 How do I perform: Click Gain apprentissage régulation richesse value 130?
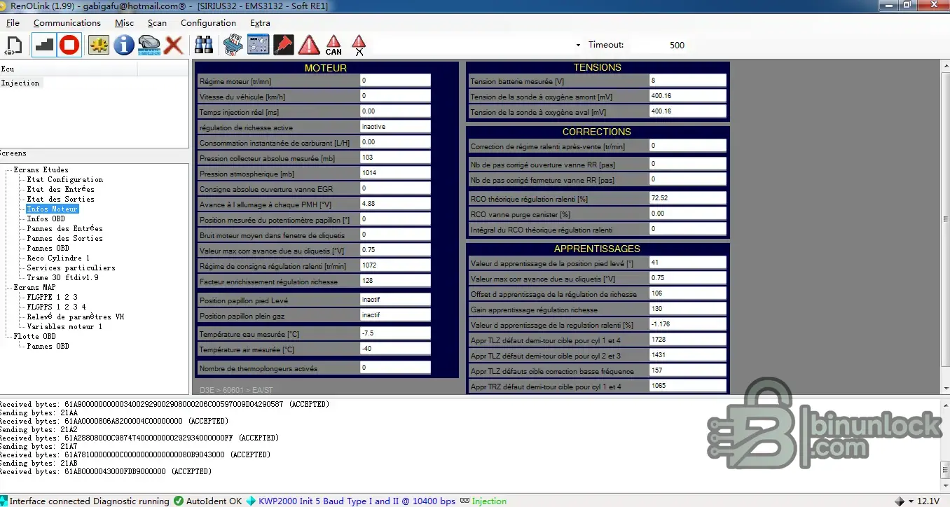click(x=688, y=309)
